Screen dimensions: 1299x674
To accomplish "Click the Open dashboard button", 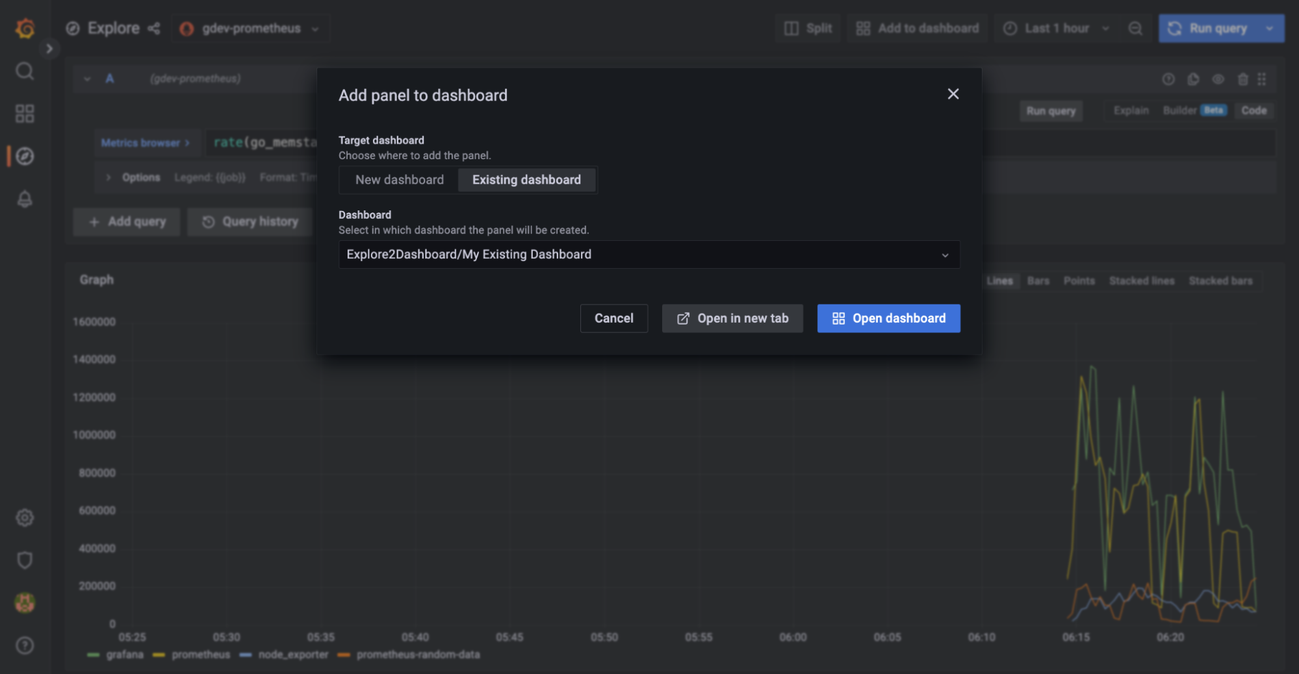I will click(x=888, y=318).
